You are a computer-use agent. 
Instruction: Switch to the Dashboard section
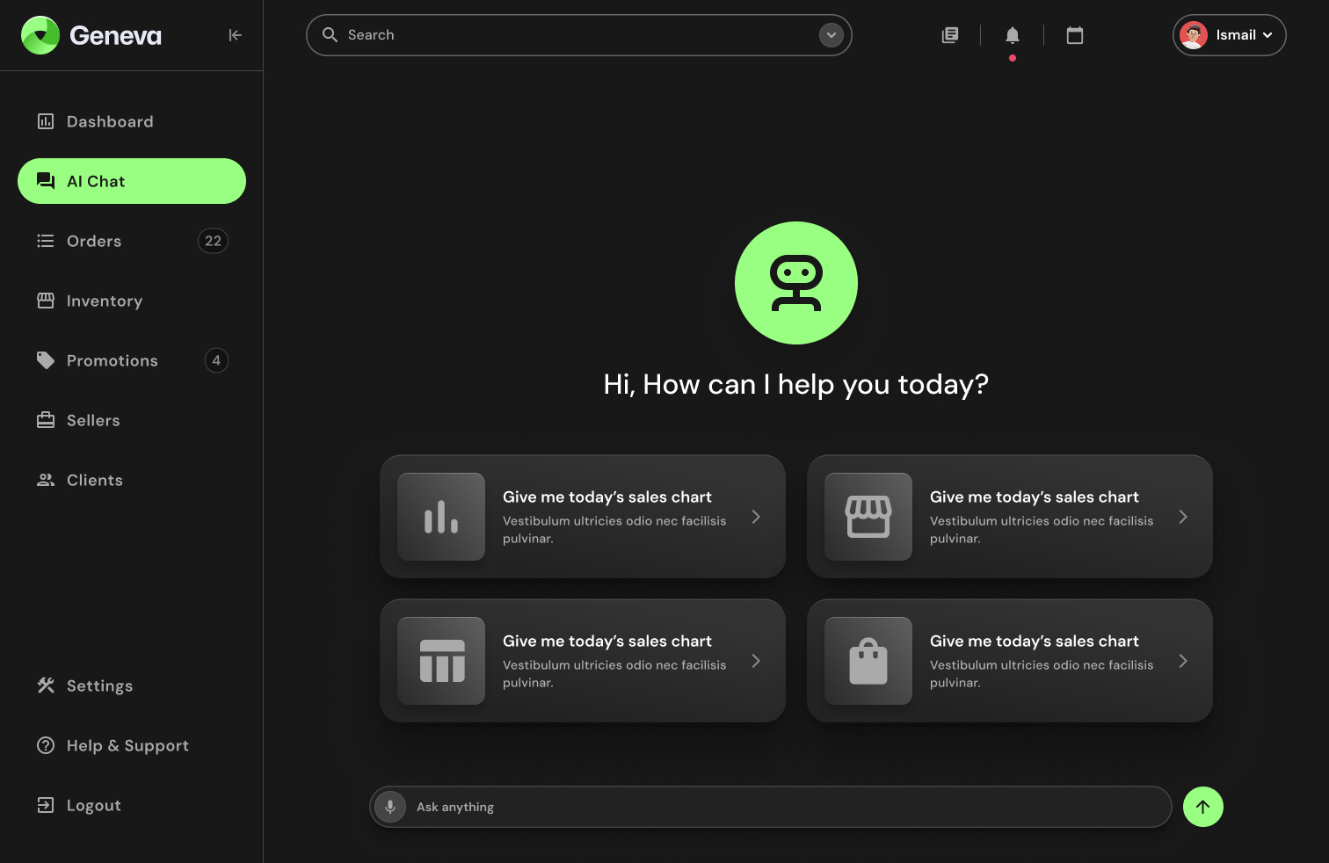110,121
